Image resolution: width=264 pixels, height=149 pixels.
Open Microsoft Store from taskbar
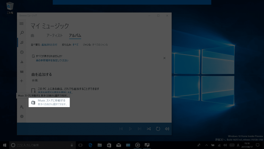point(109,145)
